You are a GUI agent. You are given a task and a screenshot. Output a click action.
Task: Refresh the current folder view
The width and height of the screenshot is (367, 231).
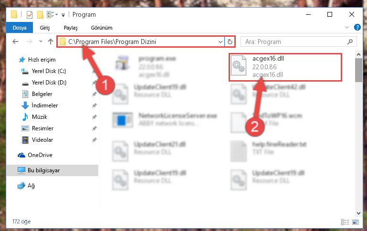pyautogui.click(x=230, y=42)
